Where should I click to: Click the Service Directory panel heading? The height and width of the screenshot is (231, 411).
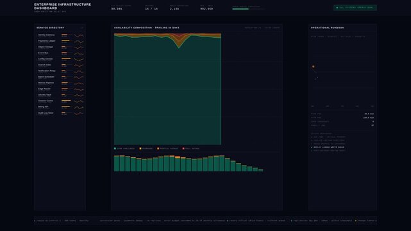(x=50, y=28)
